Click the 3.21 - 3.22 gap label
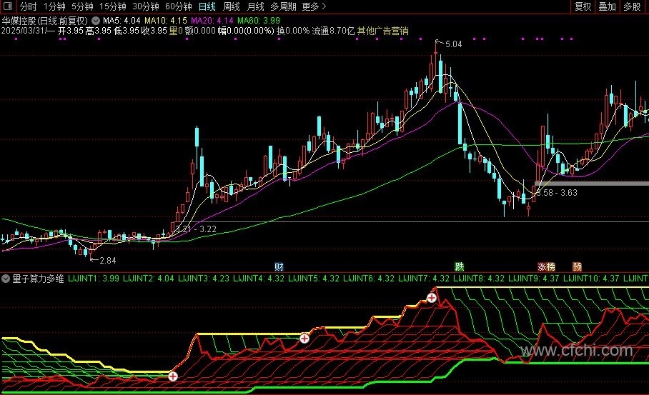 point(196,229)
